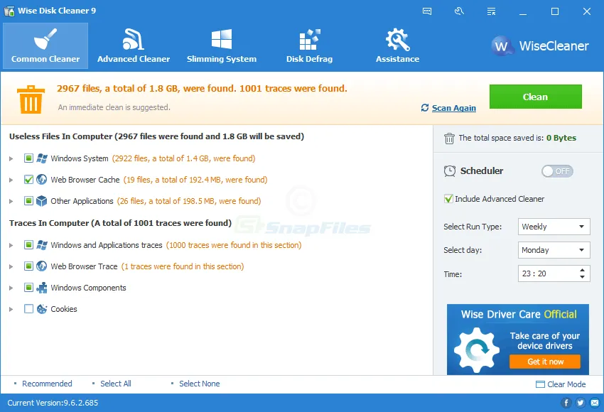The image size is (604, 412).
Task: Check the Cookies checkbox
Action: click(28, 309)
